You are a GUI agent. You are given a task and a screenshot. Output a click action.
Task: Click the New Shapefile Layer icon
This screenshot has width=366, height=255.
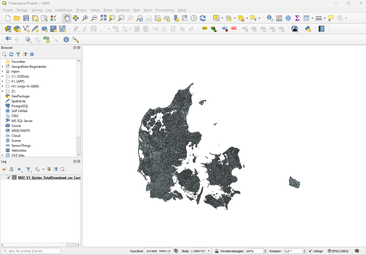coord(26,29)
